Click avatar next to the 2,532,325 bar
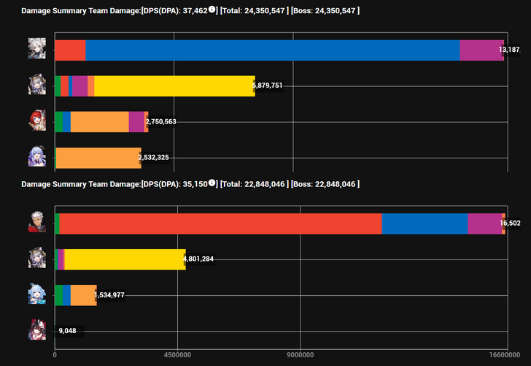This screenshot has width=531, height=366. click(x=36, y=157)
